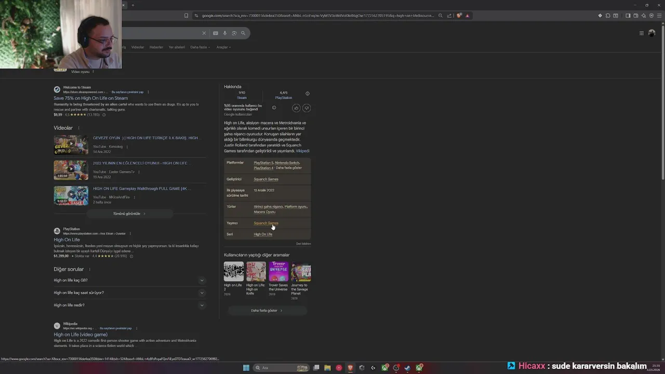Switch to 'Yer siteleri' search tab
This screenshot has height=374, width=665.
pos(177,47)
